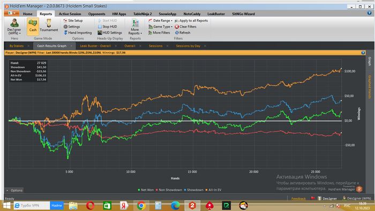375x211 pixels.
Task: Expand the Options panel
Action: click(14, 191)
